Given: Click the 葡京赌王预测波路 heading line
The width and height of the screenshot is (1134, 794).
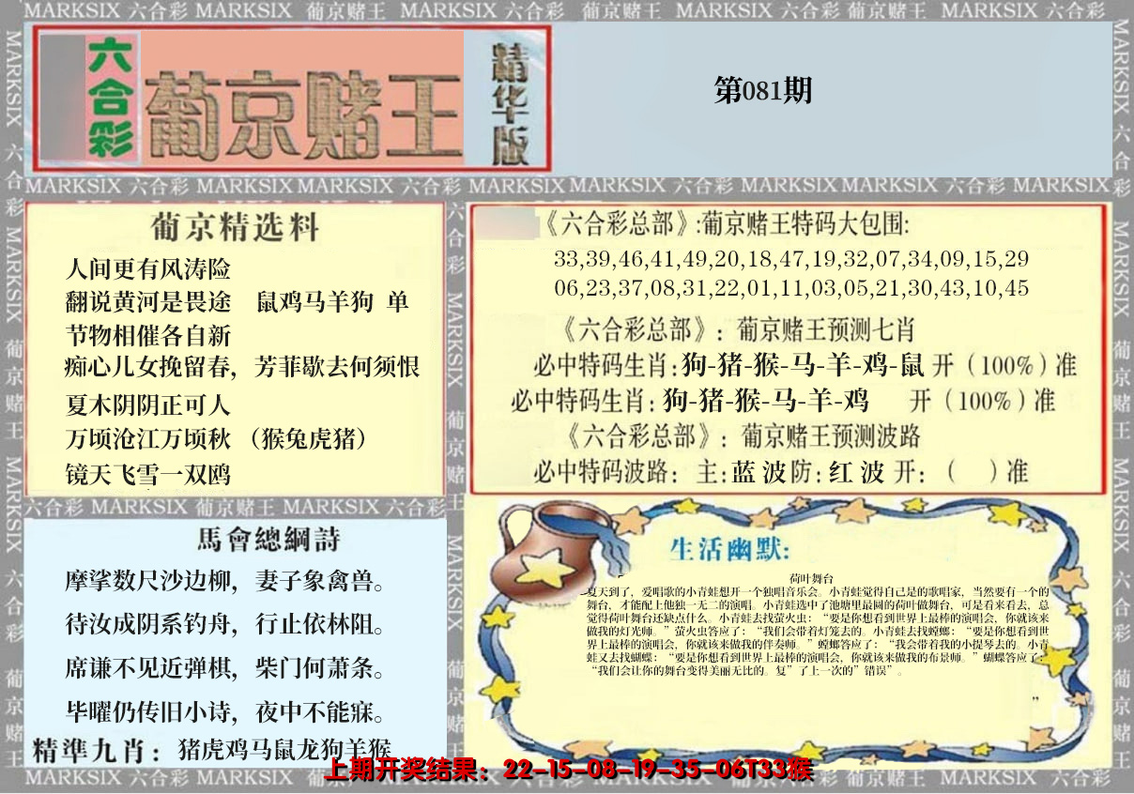Looking at the screenshot, I should (x=744, y=436).
